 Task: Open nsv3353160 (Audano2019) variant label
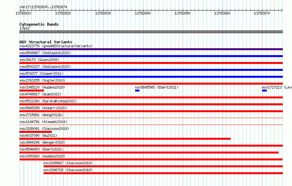tap(42, 156)
